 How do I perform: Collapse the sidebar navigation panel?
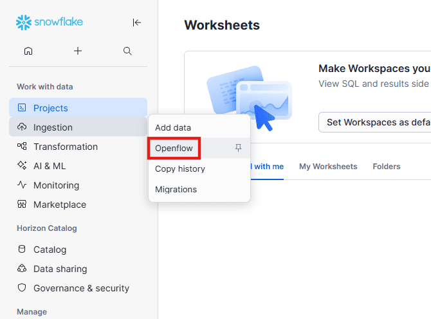136,23
